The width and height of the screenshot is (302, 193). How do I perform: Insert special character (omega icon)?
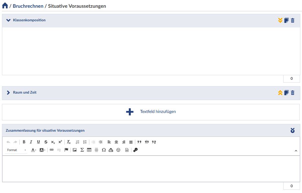click(x=104, y=150)
